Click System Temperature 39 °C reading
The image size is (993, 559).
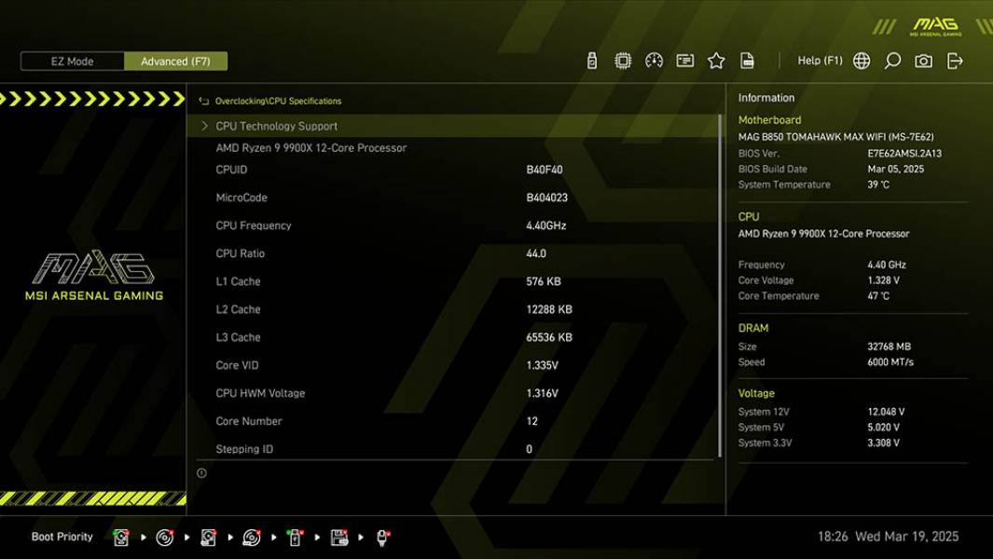pos(878,184)
